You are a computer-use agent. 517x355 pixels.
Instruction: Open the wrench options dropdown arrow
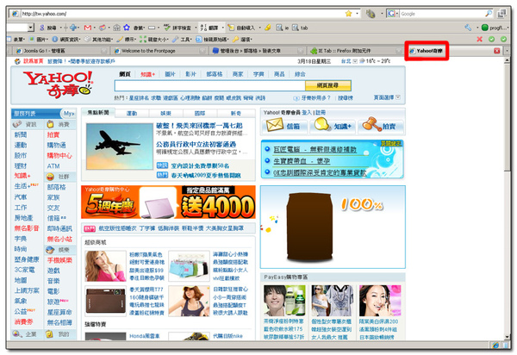click(x=477, y=28)
